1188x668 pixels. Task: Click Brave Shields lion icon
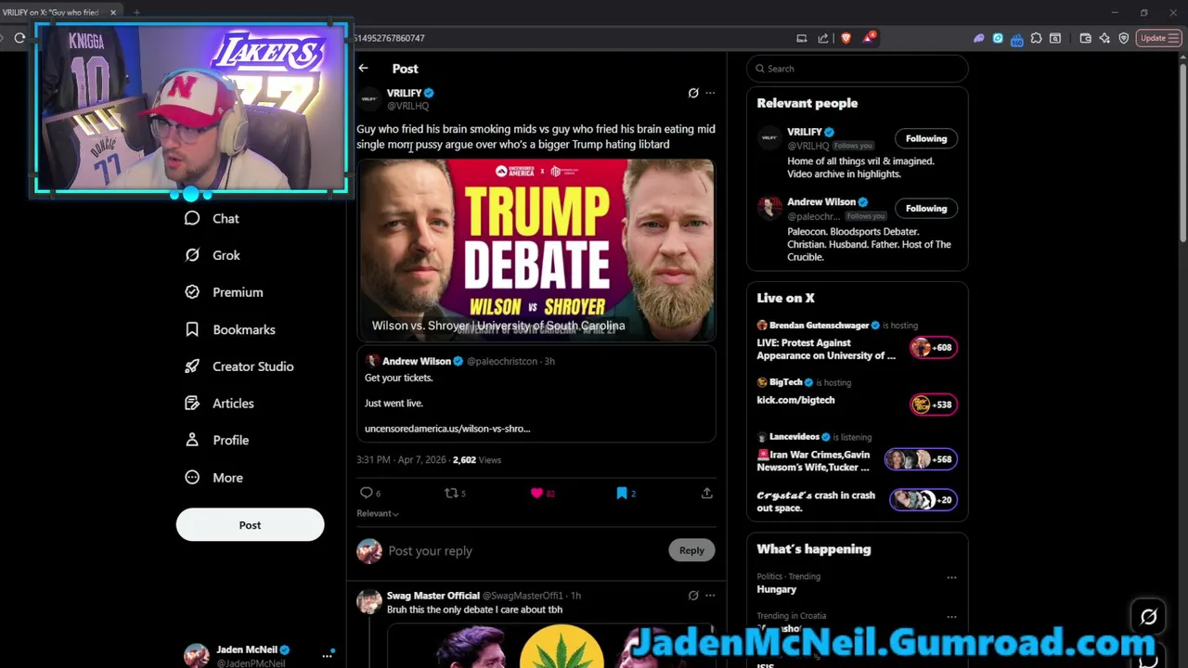(x=846, y=38)
